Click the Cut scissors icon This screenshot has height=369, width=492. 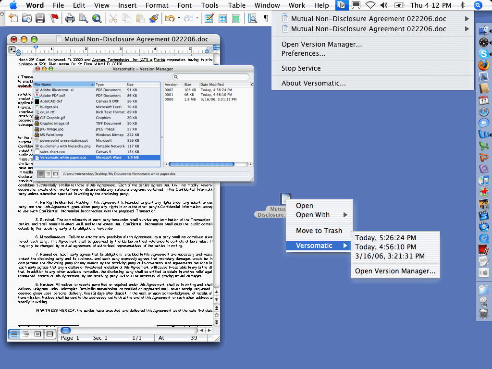113,19
